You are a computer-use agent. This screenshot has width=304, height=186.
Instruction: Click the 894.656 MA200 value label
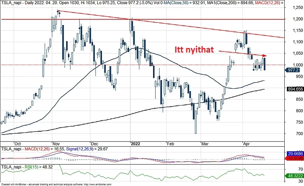pos(295,89)
